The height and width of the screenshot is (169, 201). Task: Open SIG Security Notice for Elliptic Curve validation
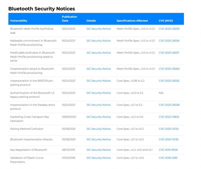[x=98, y=158]
